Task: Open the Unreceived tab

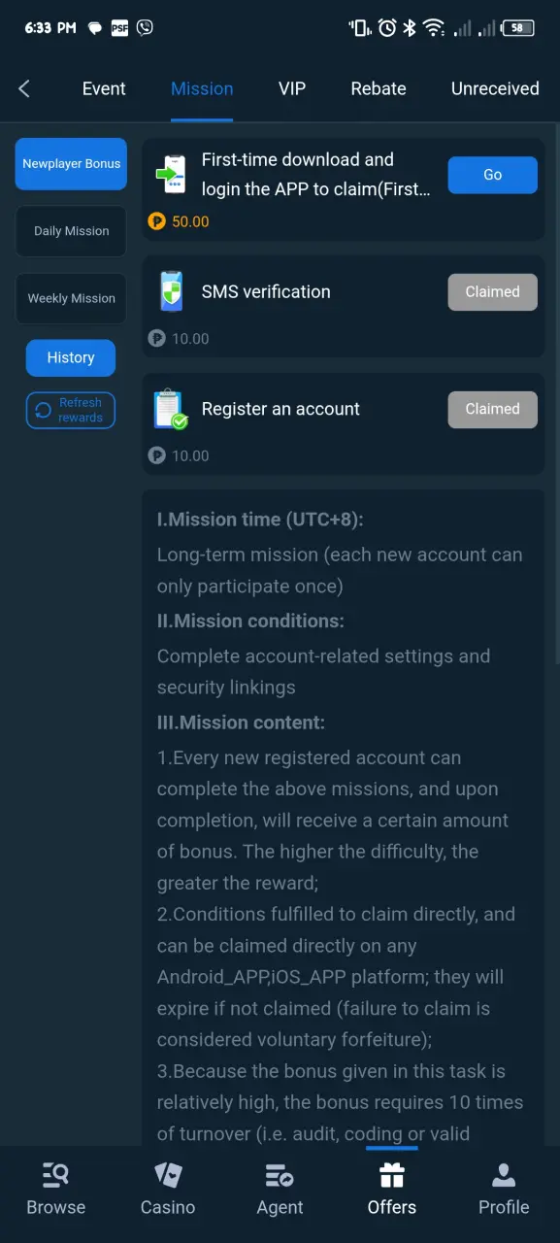Action: 495,88
